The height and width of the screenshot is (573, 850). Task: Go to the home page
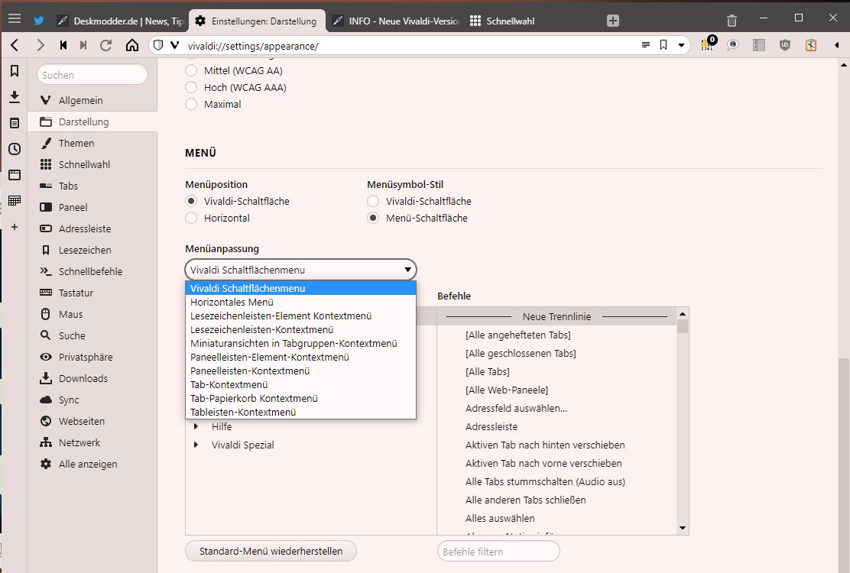point(131,45)
